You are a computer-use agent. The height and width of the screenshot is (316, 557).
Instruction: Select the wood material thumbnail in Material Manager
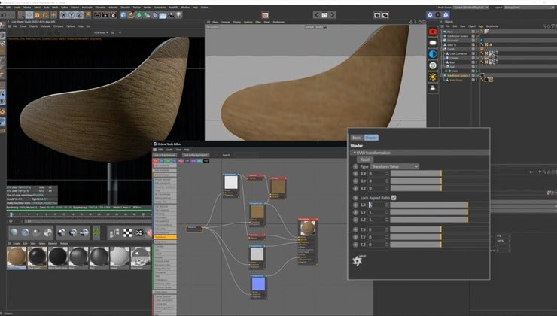pyautogui.click(x=17, y=258)
